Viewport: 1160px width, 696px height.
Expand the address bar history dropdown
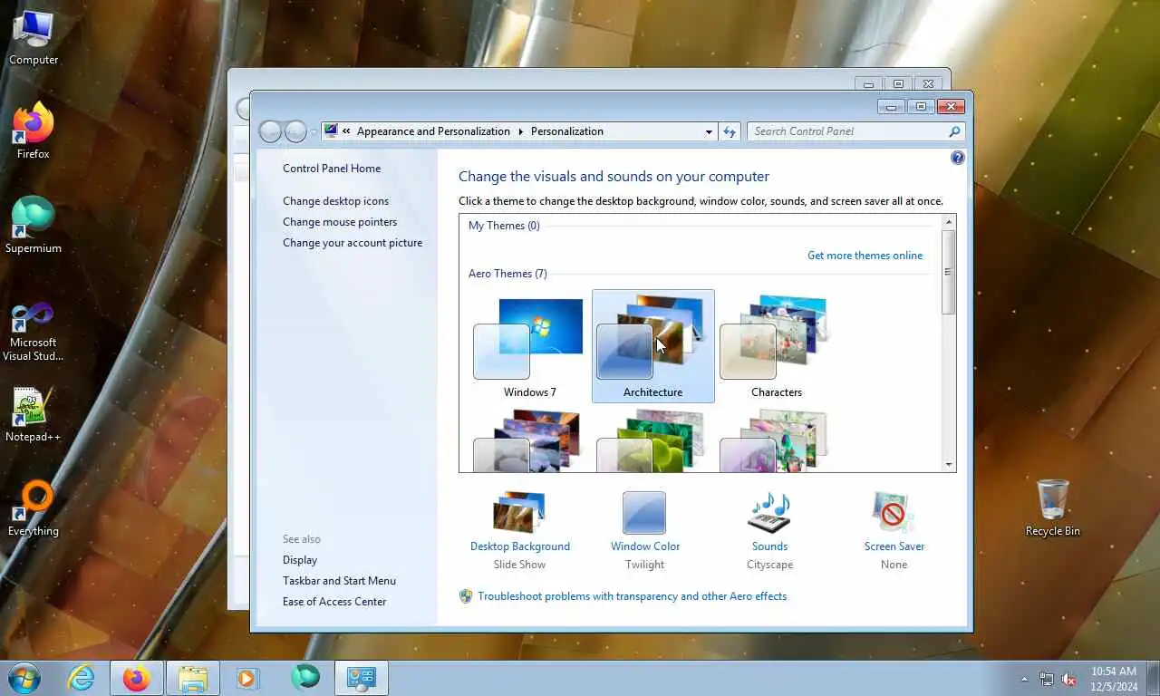pyautogui.click(x=709, y=131)
